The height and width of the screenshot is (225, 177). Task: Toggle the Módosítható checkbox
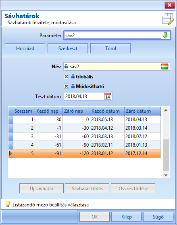(66, 86)
